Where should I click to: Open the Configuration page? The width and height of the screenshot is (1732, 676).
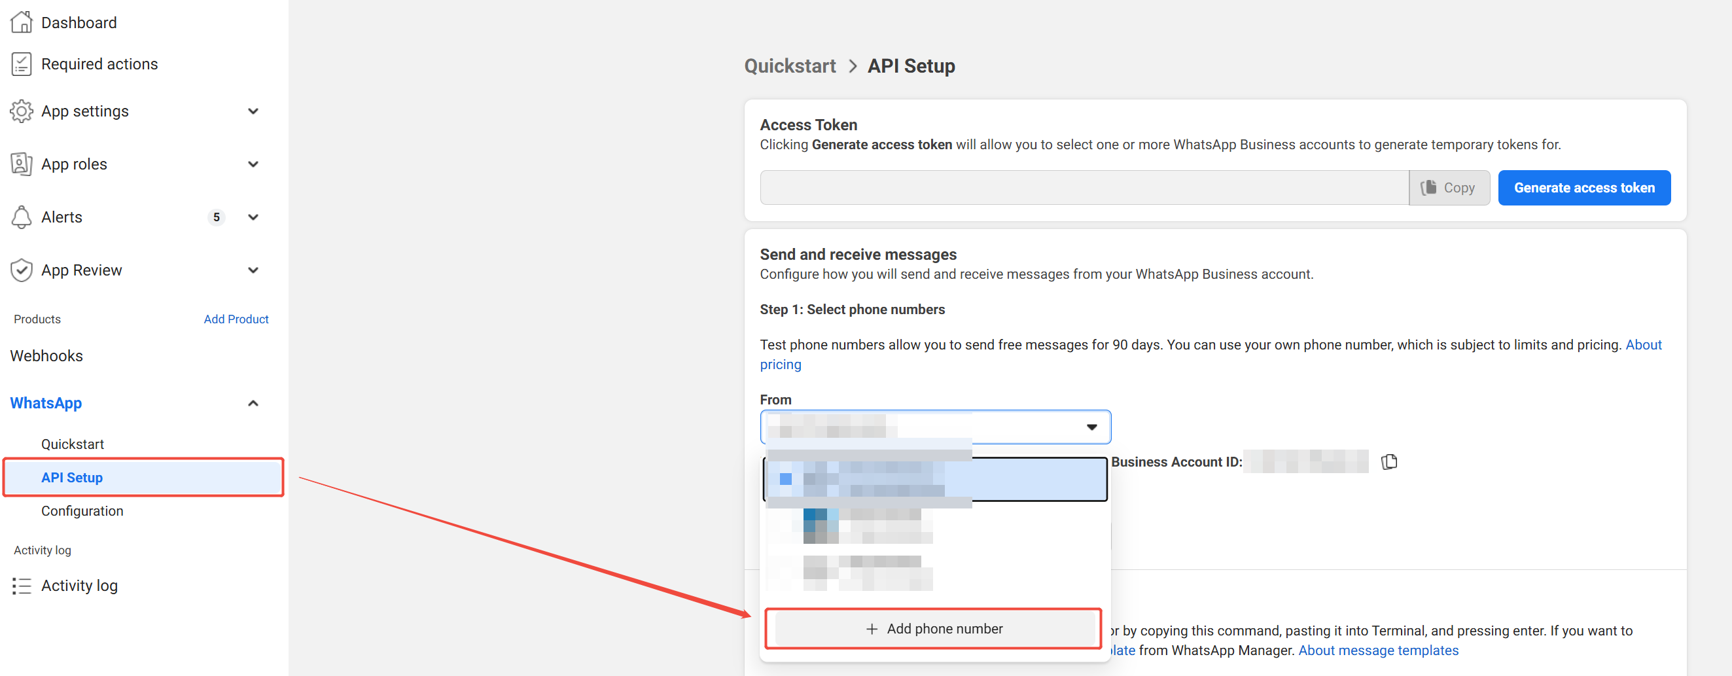pos(82,510)
